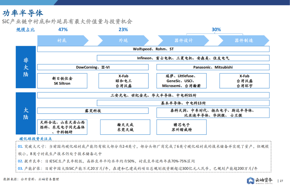Screen dimensions: 290x186
Task: Click the 器件设计 arrow stage
Action: pos(183,40)
